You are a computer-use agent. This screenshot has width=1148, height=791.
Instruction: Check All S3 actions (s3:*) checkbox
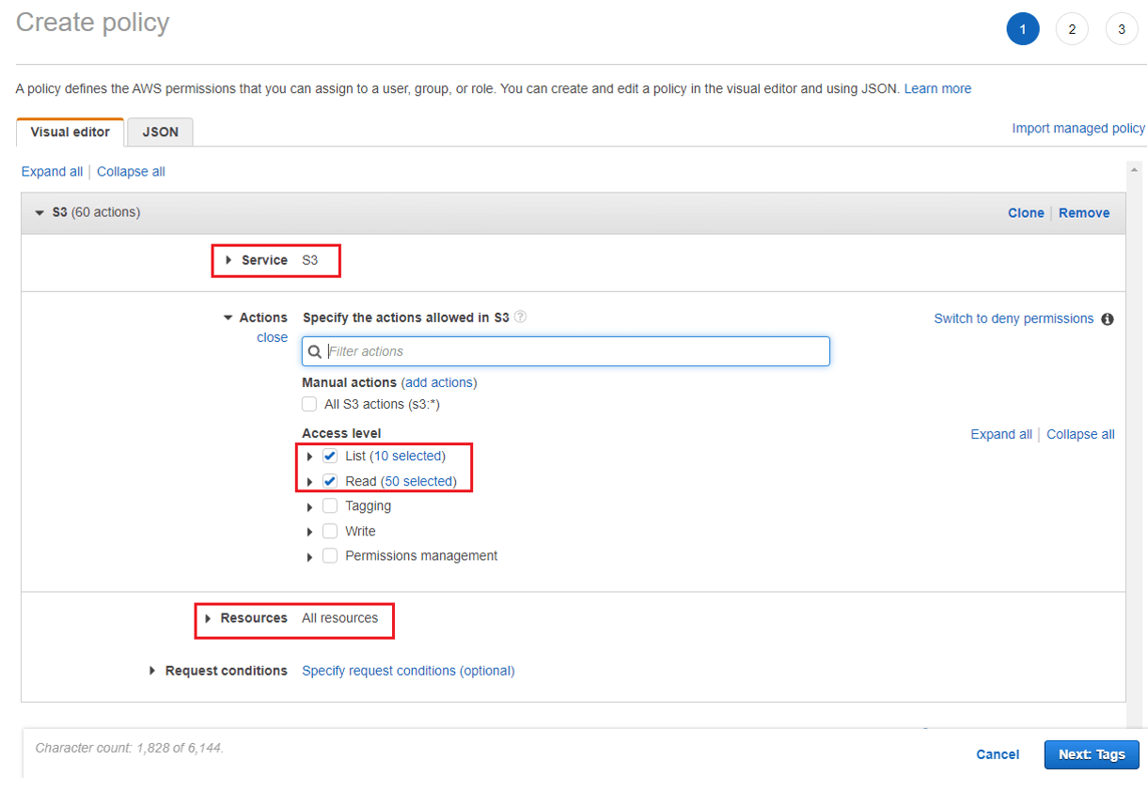tap(309, 404)
